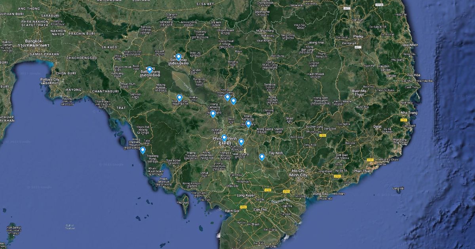
Task: Click the Long Xuyen label
Action: pos(246,195)
